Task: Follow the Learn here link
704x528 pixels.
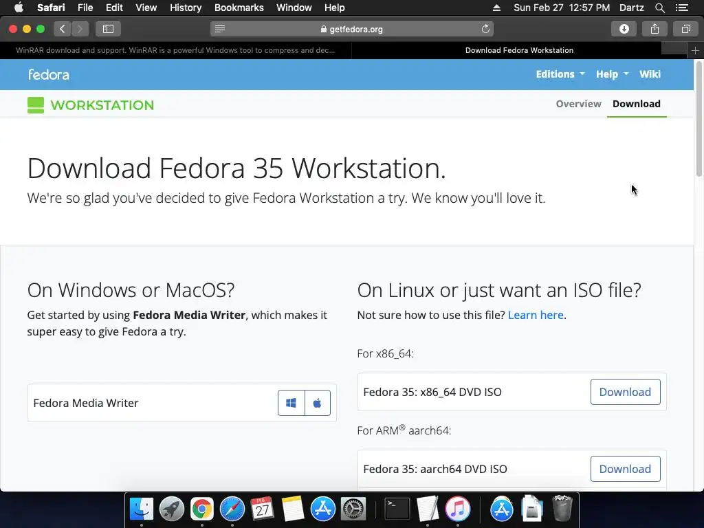Action: point(535,315)
